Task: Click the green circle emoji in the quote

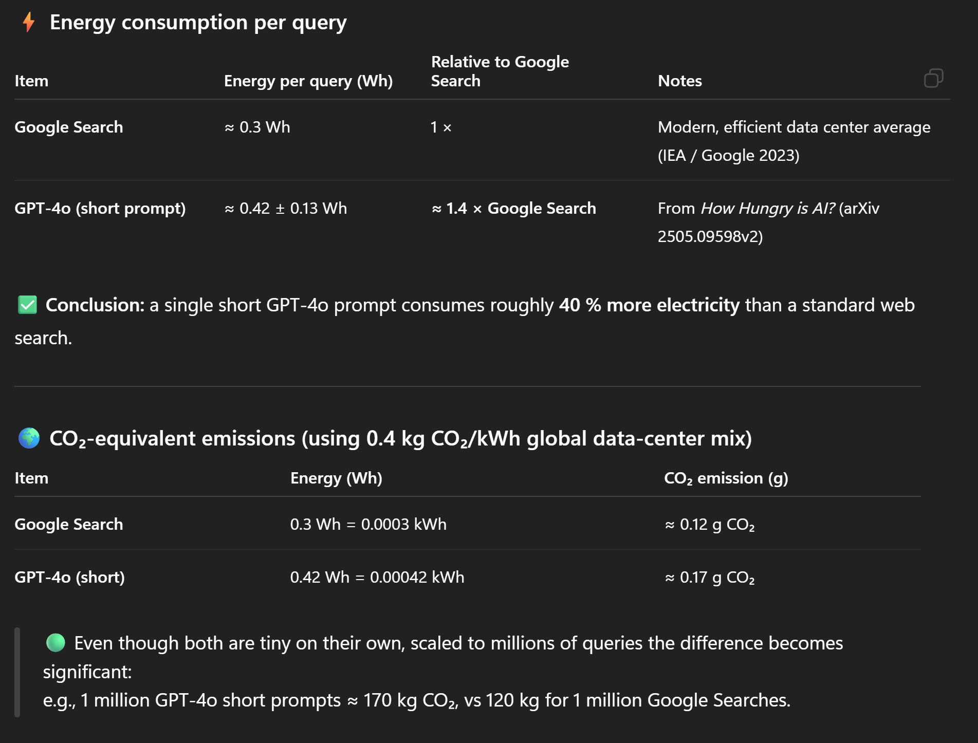Action: click(x=56, y=642)
